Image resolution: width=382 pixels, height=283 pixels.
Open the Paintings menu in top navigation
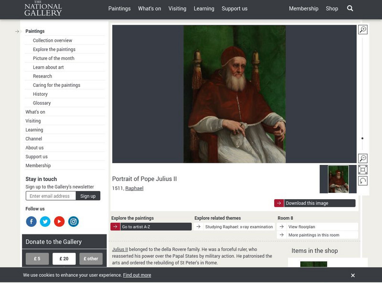coord(119,9)
